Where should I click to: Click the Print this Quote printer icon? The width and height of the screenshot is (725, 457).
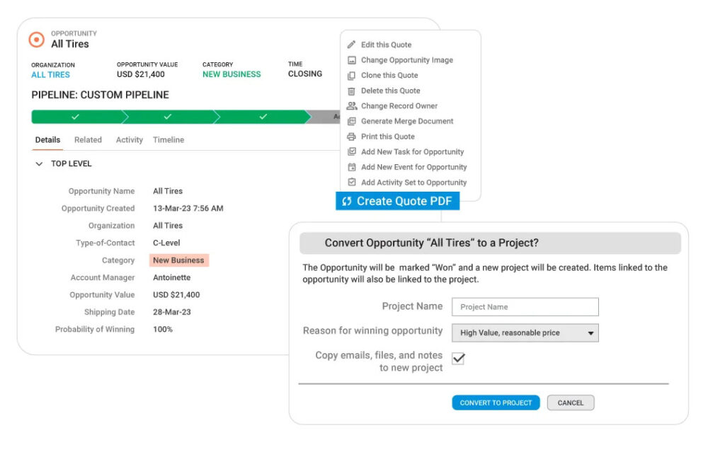tap(352, 136)
